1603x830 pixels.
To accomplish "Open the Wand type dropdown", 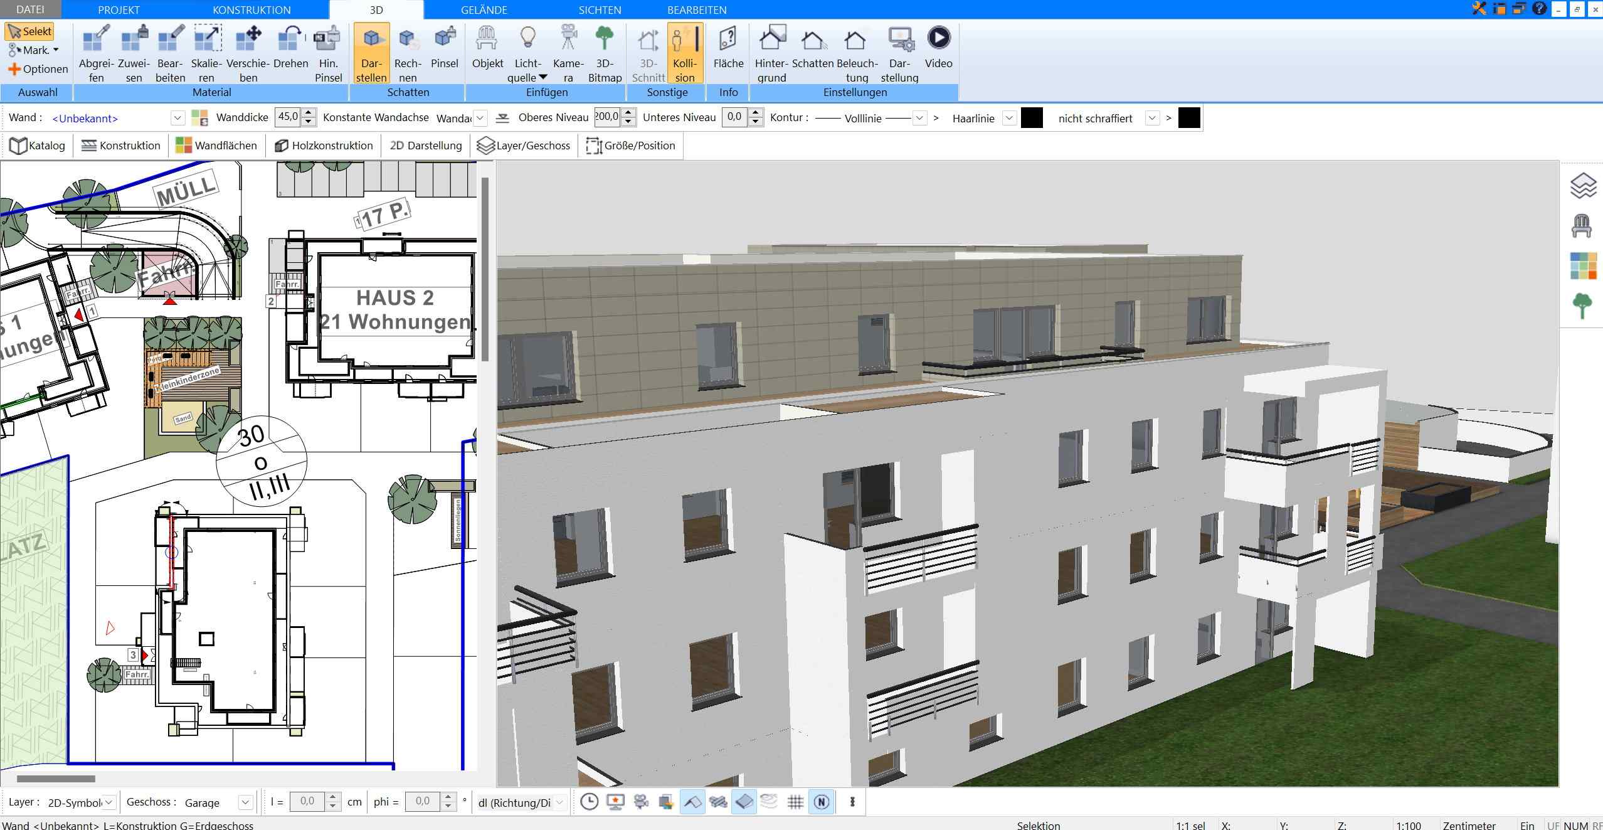I will (177, 118).
